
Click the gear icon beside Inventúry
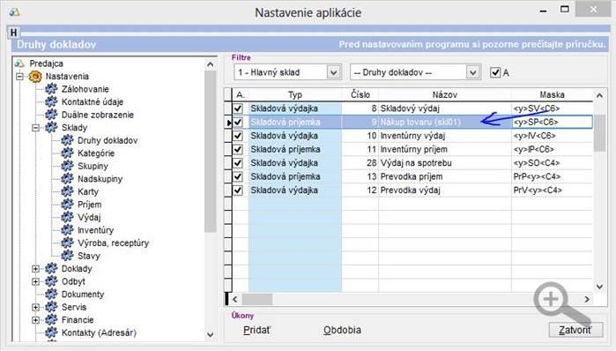click(x=67, y=230)
